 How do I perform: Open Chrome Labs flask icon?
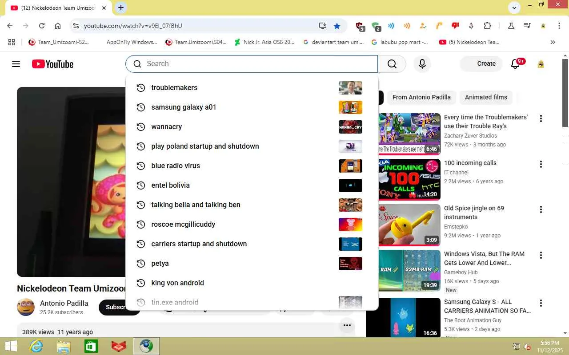(x=511, y=26)
